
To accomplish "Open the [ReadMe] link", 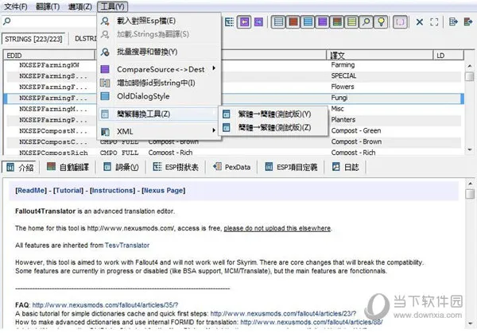I will tap(31, 191).
